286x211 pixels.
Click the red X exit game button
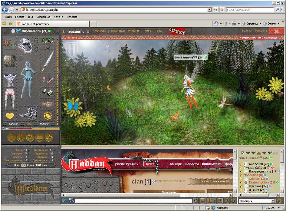pyautogui.click(x=276, y=31)
